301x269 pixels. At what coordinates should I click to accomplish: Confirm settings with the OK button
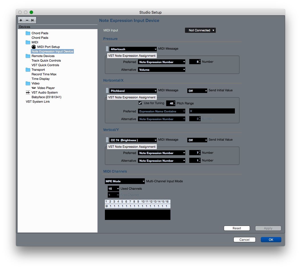pyautogui.click(x=271, y=240)
